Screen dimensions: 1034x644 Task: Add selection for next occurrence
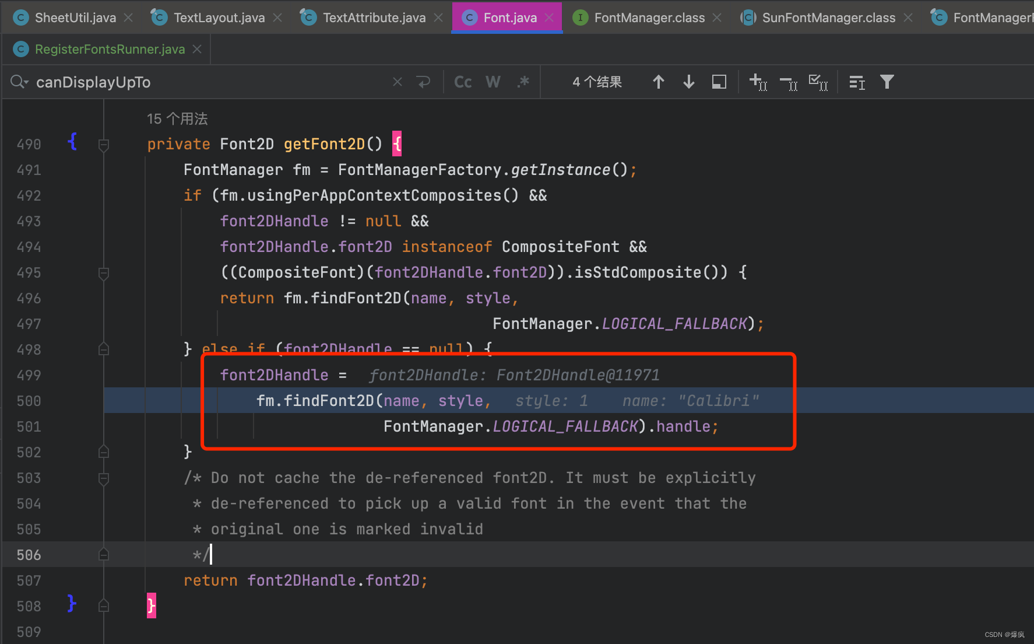(758, 82)
